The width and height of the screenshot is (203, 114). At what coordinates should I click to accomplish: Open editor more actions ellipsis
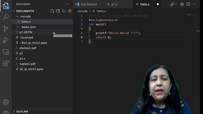point(194,4)
